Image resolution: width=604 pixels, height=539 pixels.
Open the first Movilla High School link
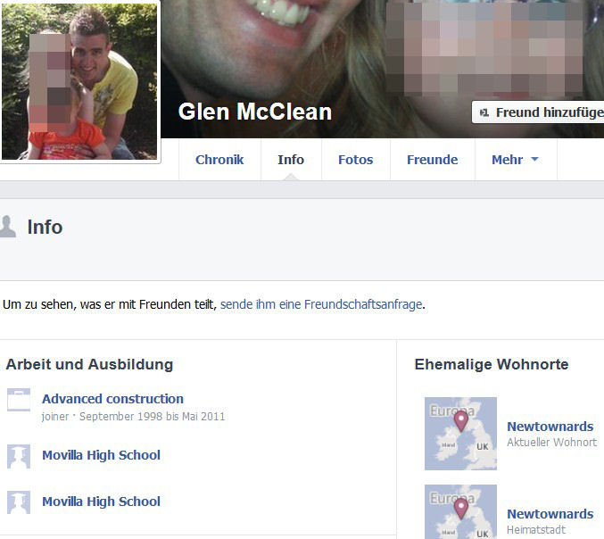point(101,455)
